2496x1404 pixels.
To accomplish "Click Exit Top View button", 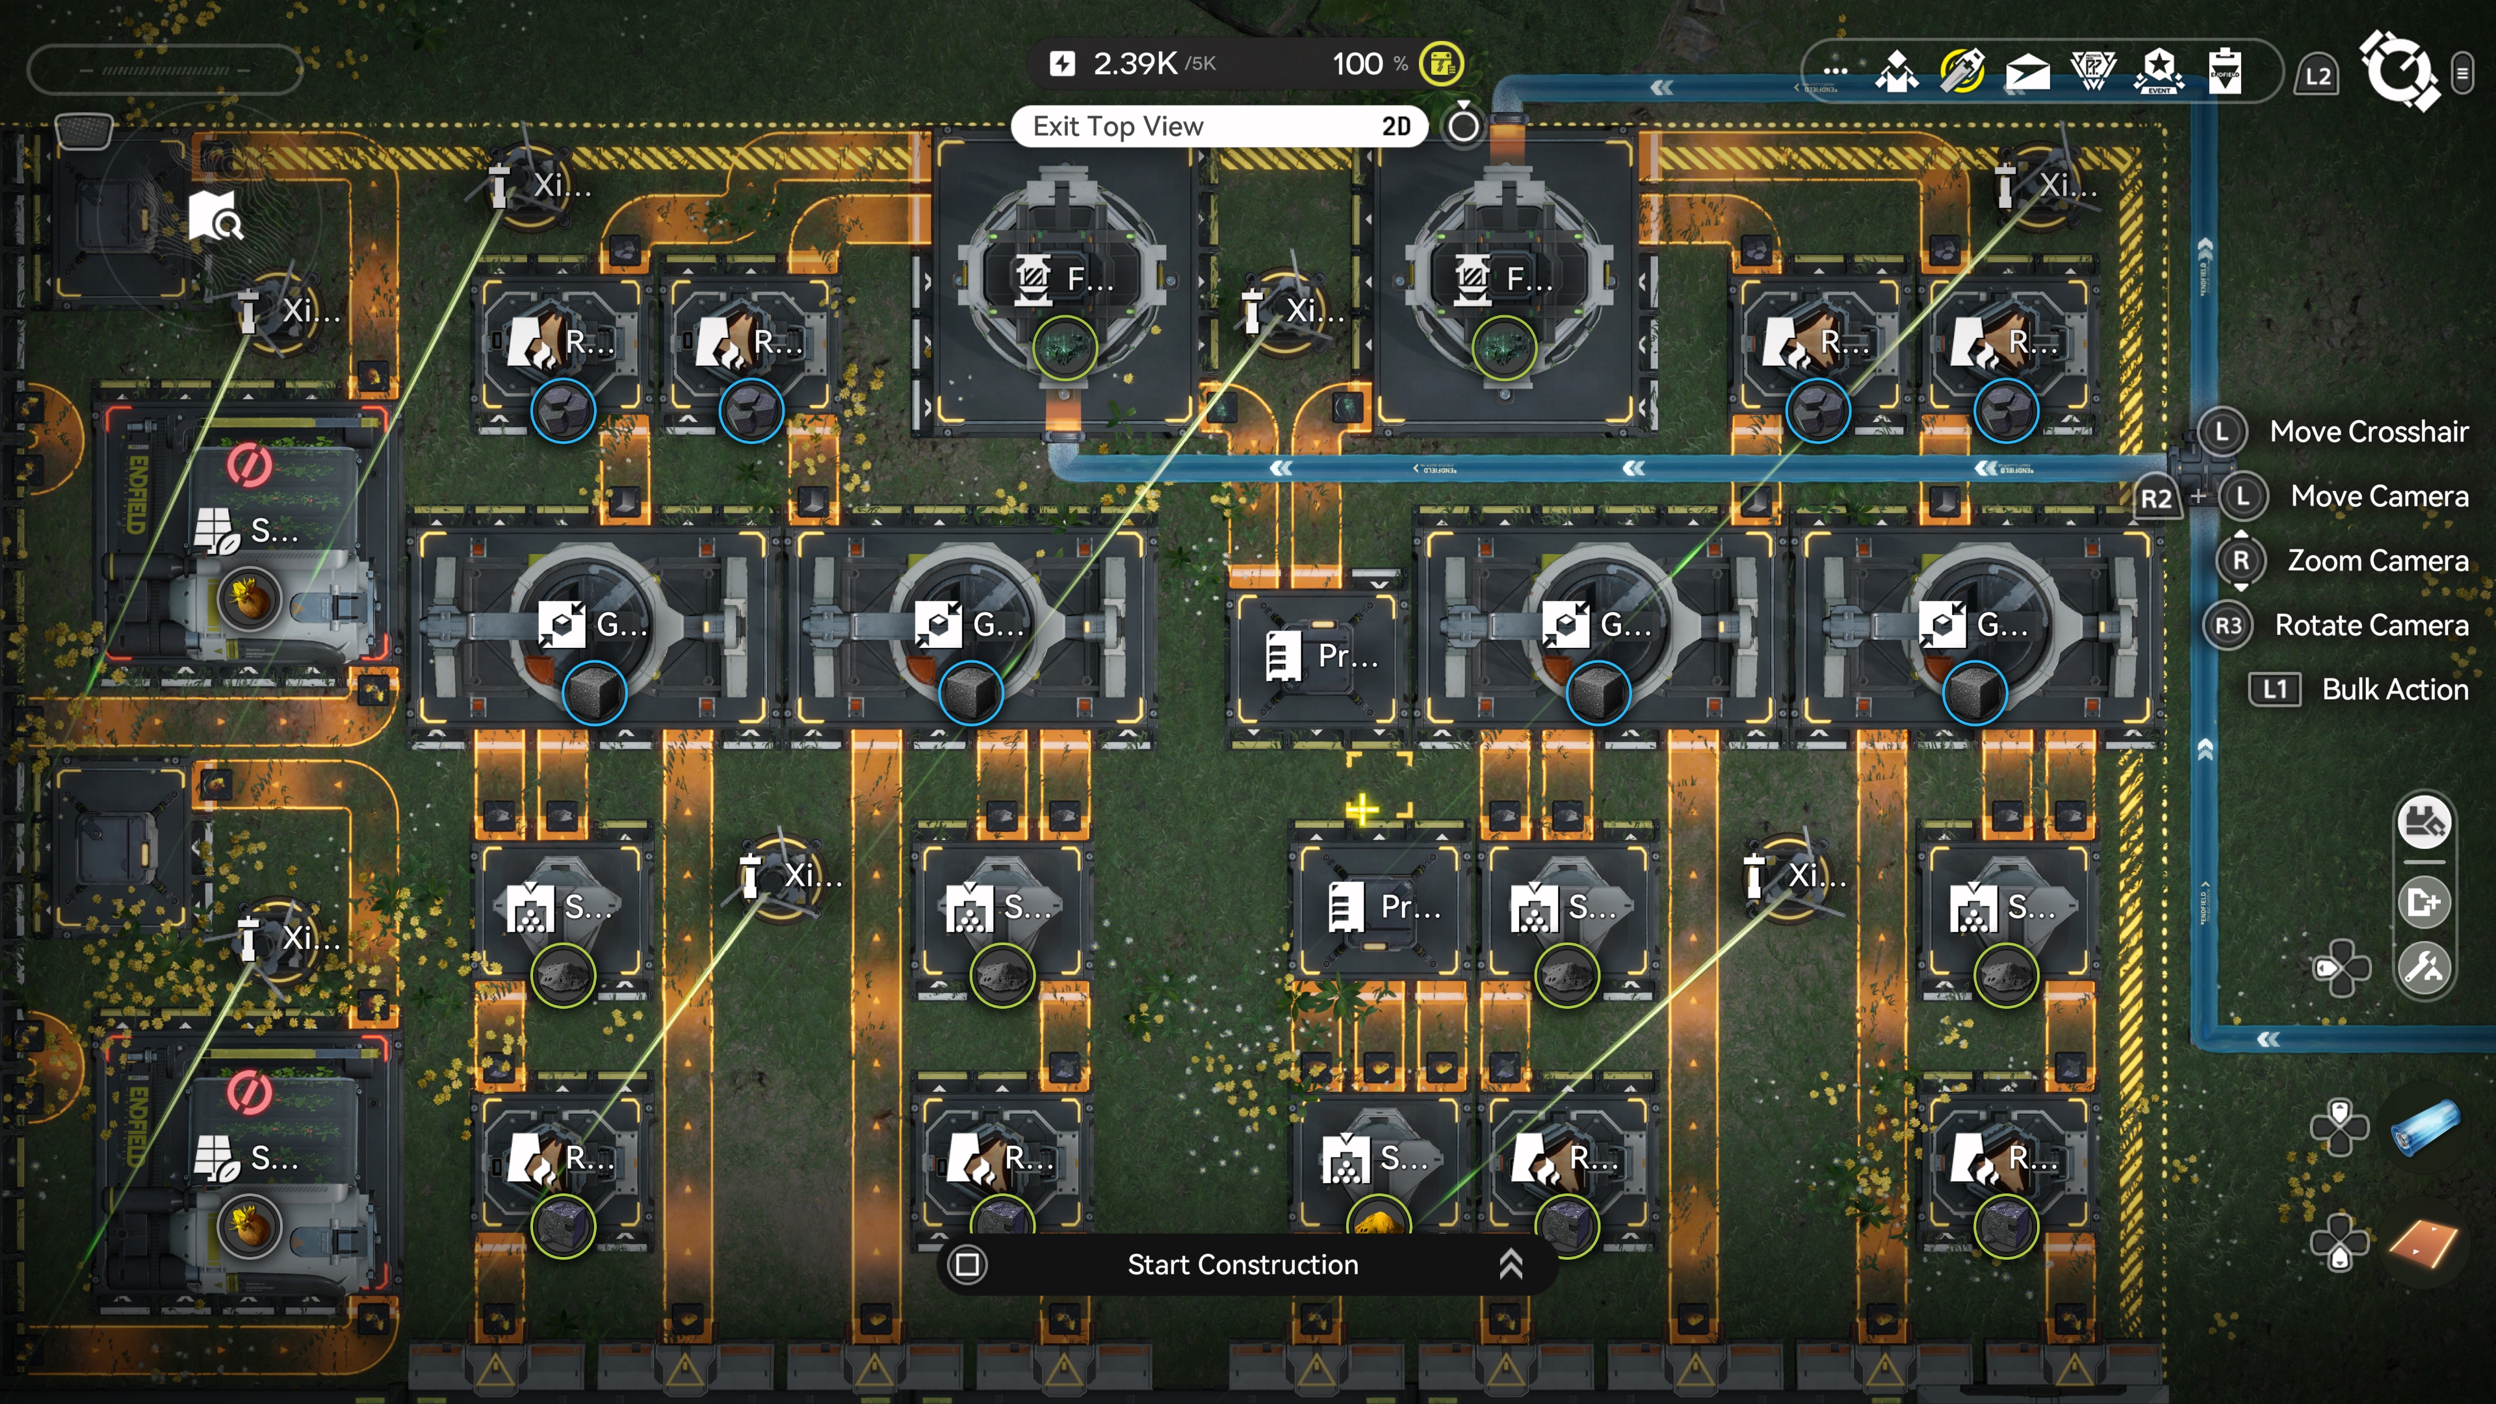I will click(x=1118, y=127).
